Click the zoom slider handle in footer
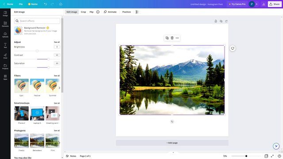The height and width of the screenshot is (159, 283). (x=246, y=156)
